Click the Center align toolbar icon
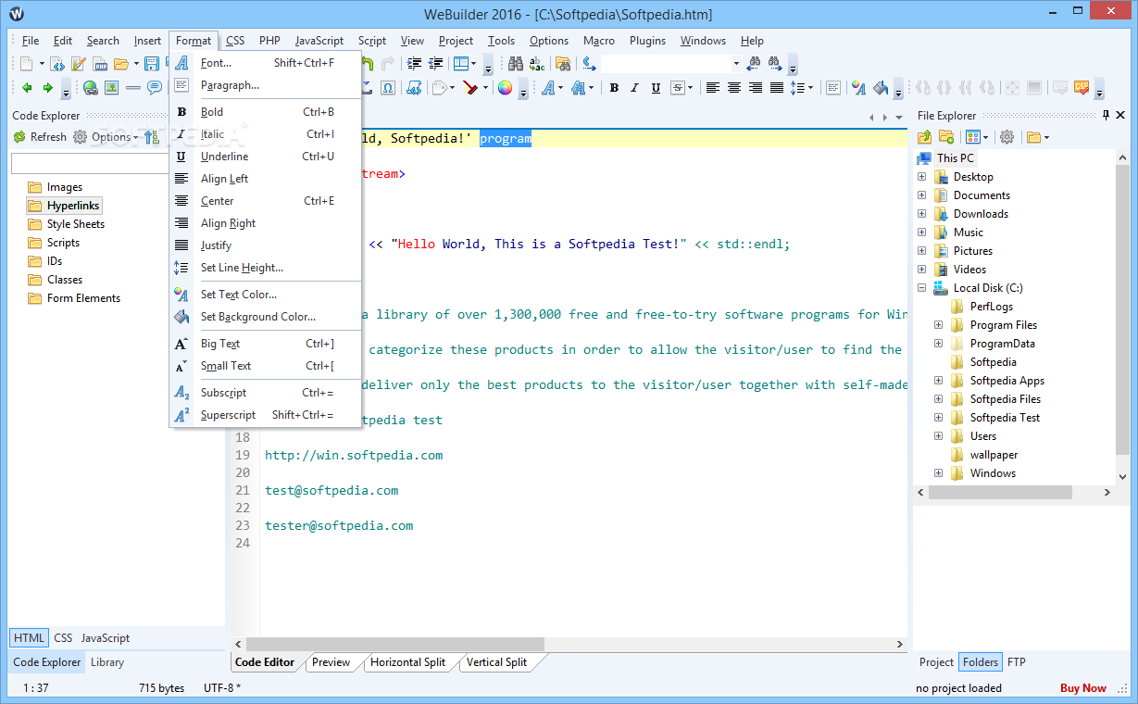Image resolution: width=1138 pixels, height=704 pixels. pos(734,88)
